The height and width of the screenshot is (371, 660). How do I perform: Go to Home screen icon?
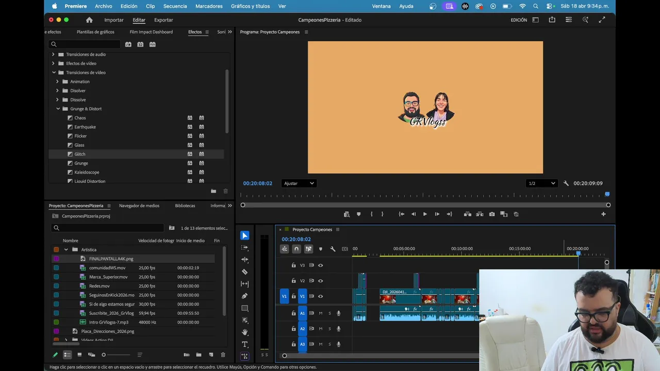89,20
